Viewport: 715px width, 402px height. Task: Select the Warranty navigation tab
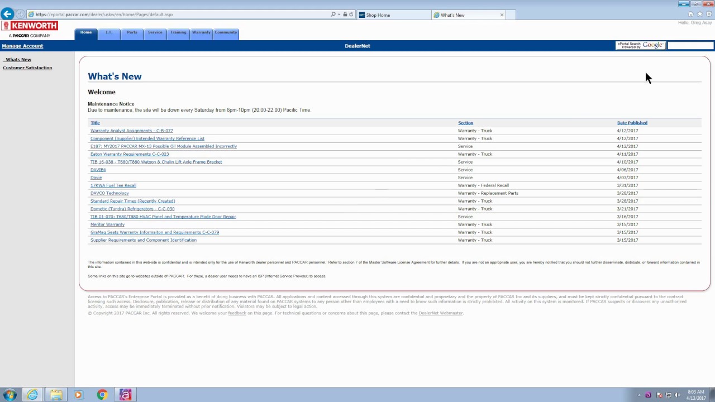202,33
